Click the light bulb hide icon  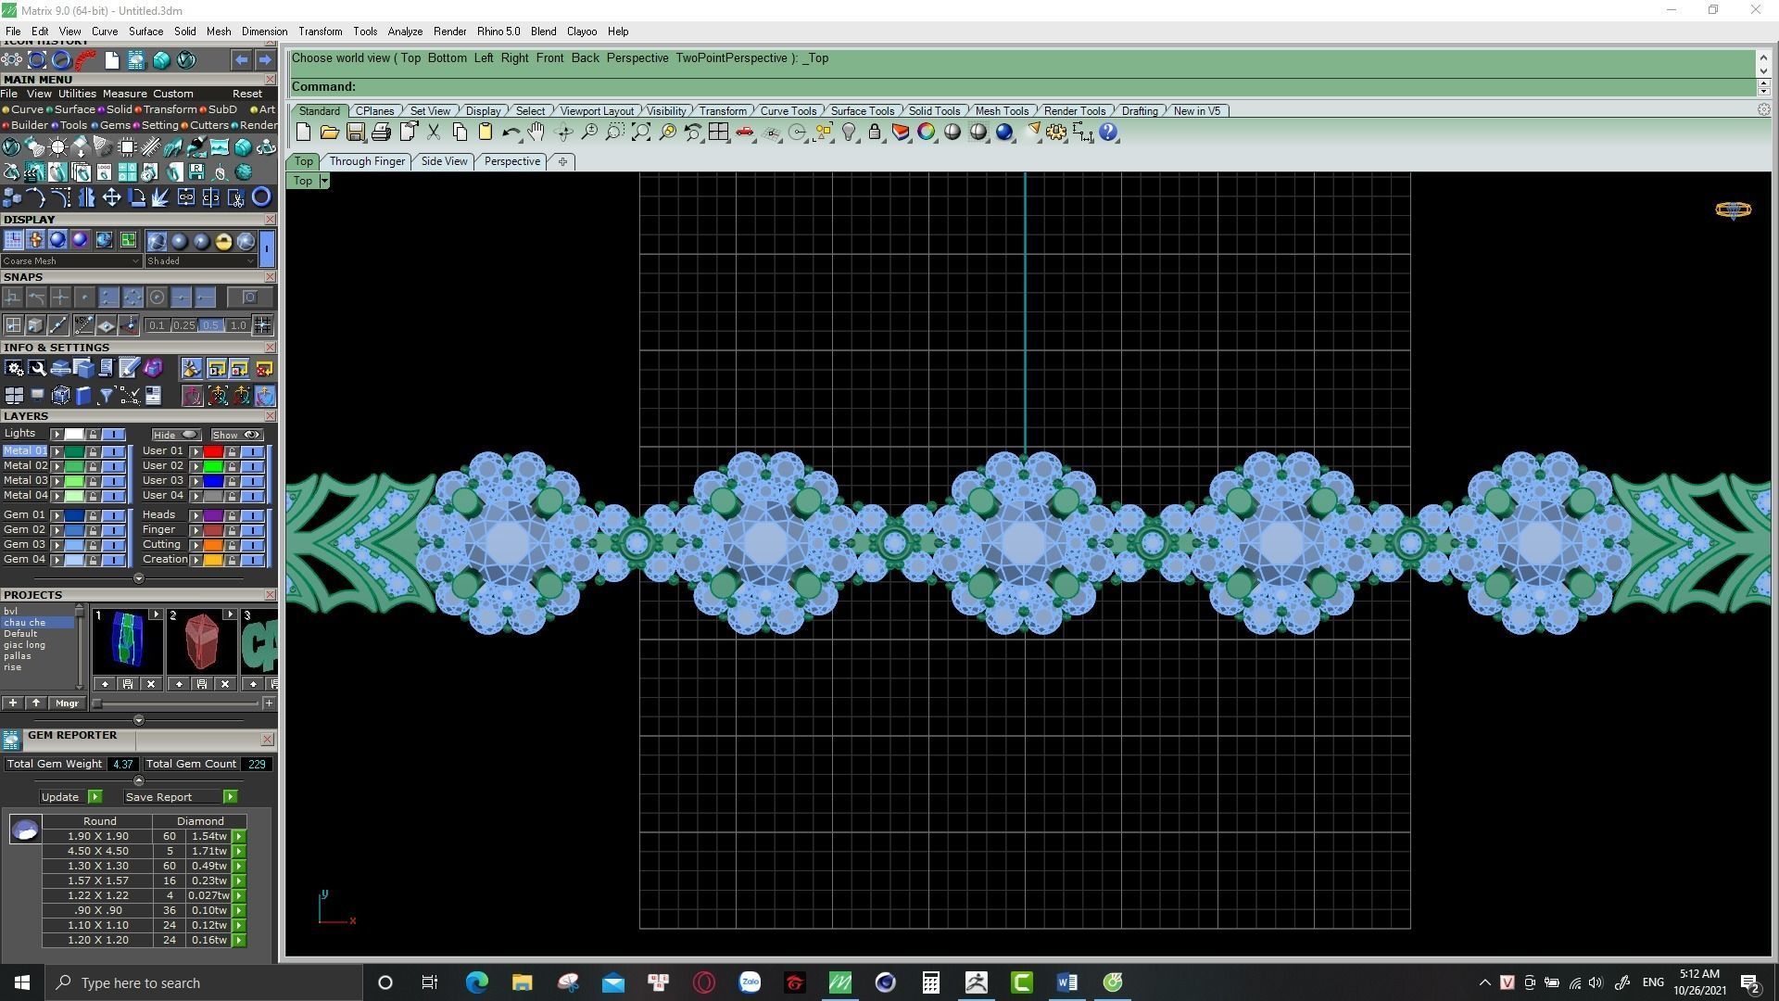point(849,133)
